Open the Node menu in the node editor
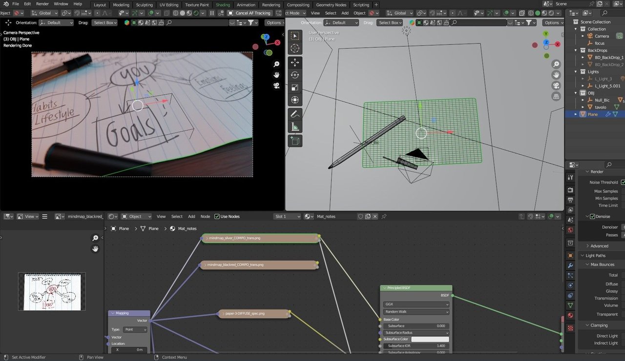The height and width of the screenshot is (361, 625). 205,216
